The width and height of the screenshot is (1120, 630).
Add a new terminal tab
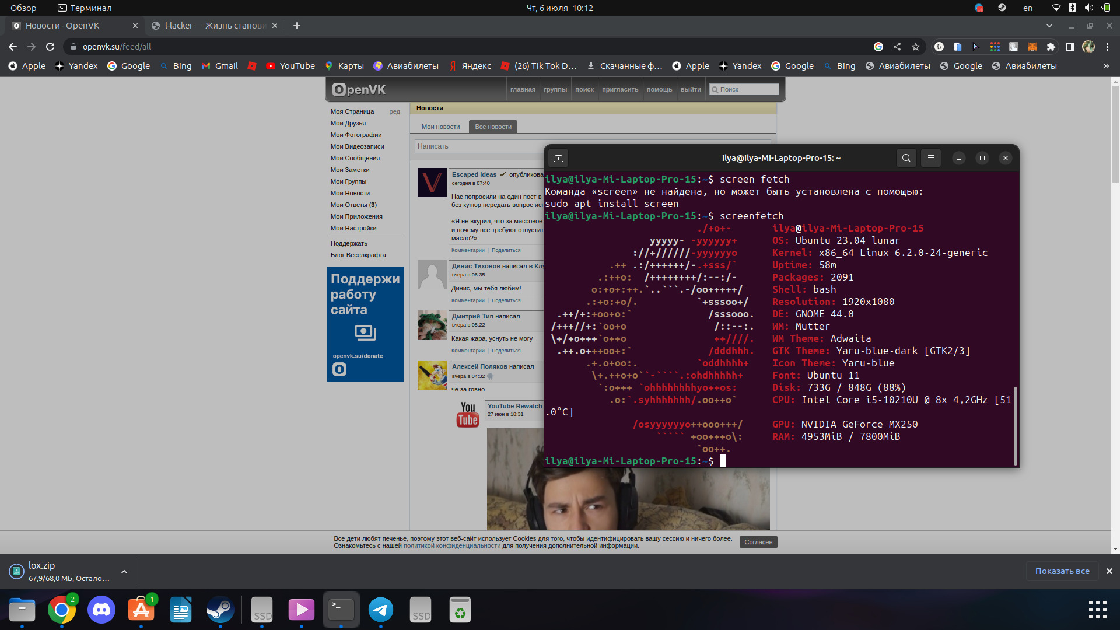pyautogui.click(x=558, y=158)
